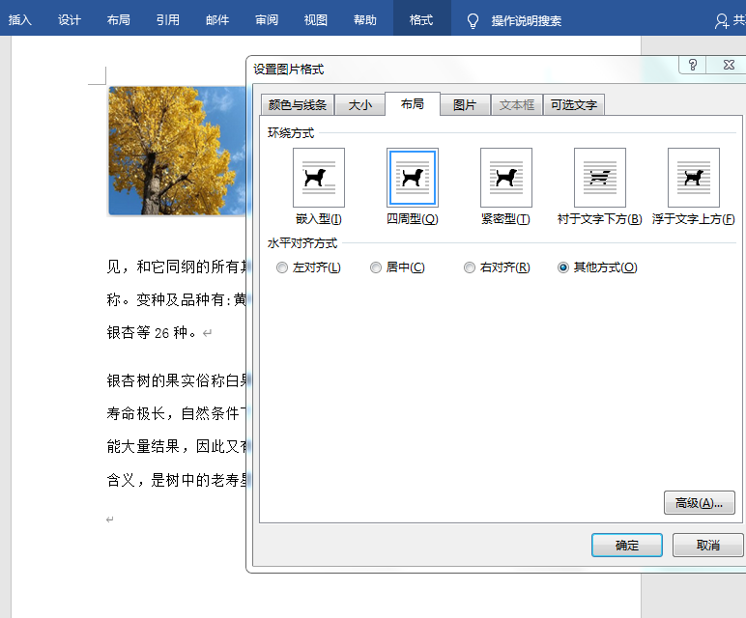The width and height of the screenshot is (746, 618).
Task: Click the disabled 文本框 tab
Action: (517, 105)
